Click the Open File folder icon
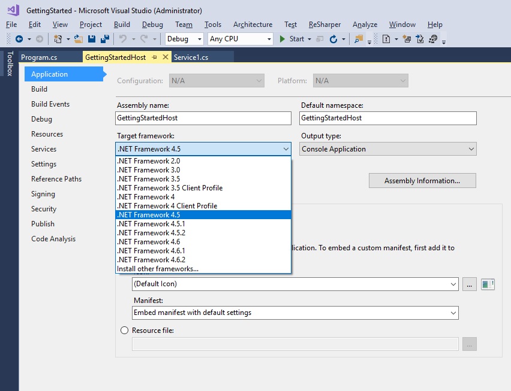This screenshot has width=511, height=391. [78, 39]
